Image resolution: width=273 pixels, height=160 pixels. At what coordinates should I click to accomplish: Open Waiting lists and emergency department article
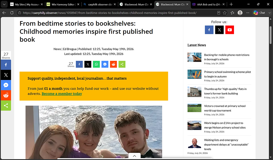tap(226, 144)
